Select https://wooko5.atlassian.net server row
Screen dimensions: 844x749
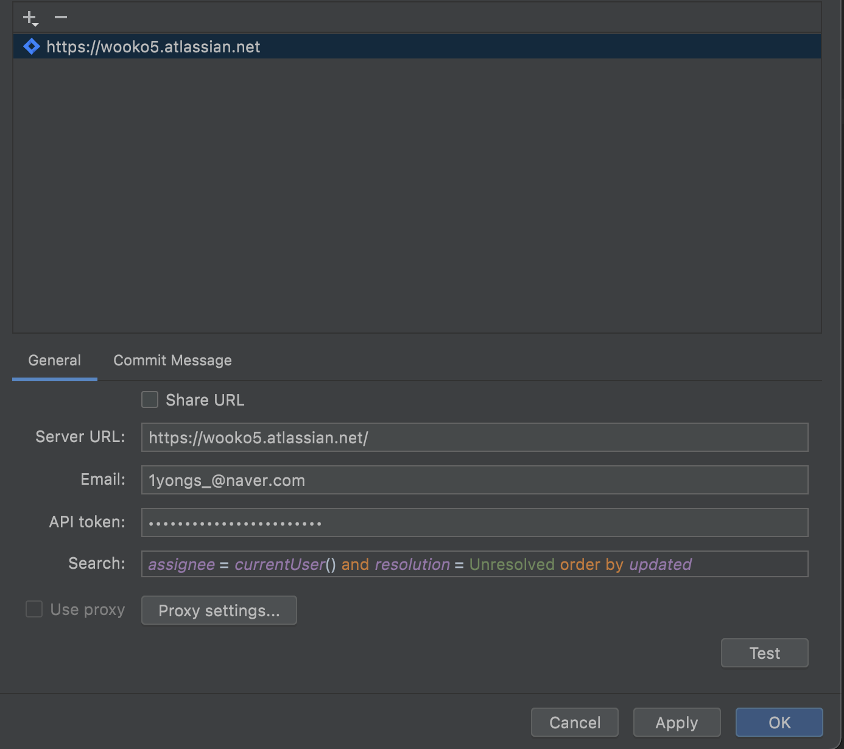click(417, 47)
